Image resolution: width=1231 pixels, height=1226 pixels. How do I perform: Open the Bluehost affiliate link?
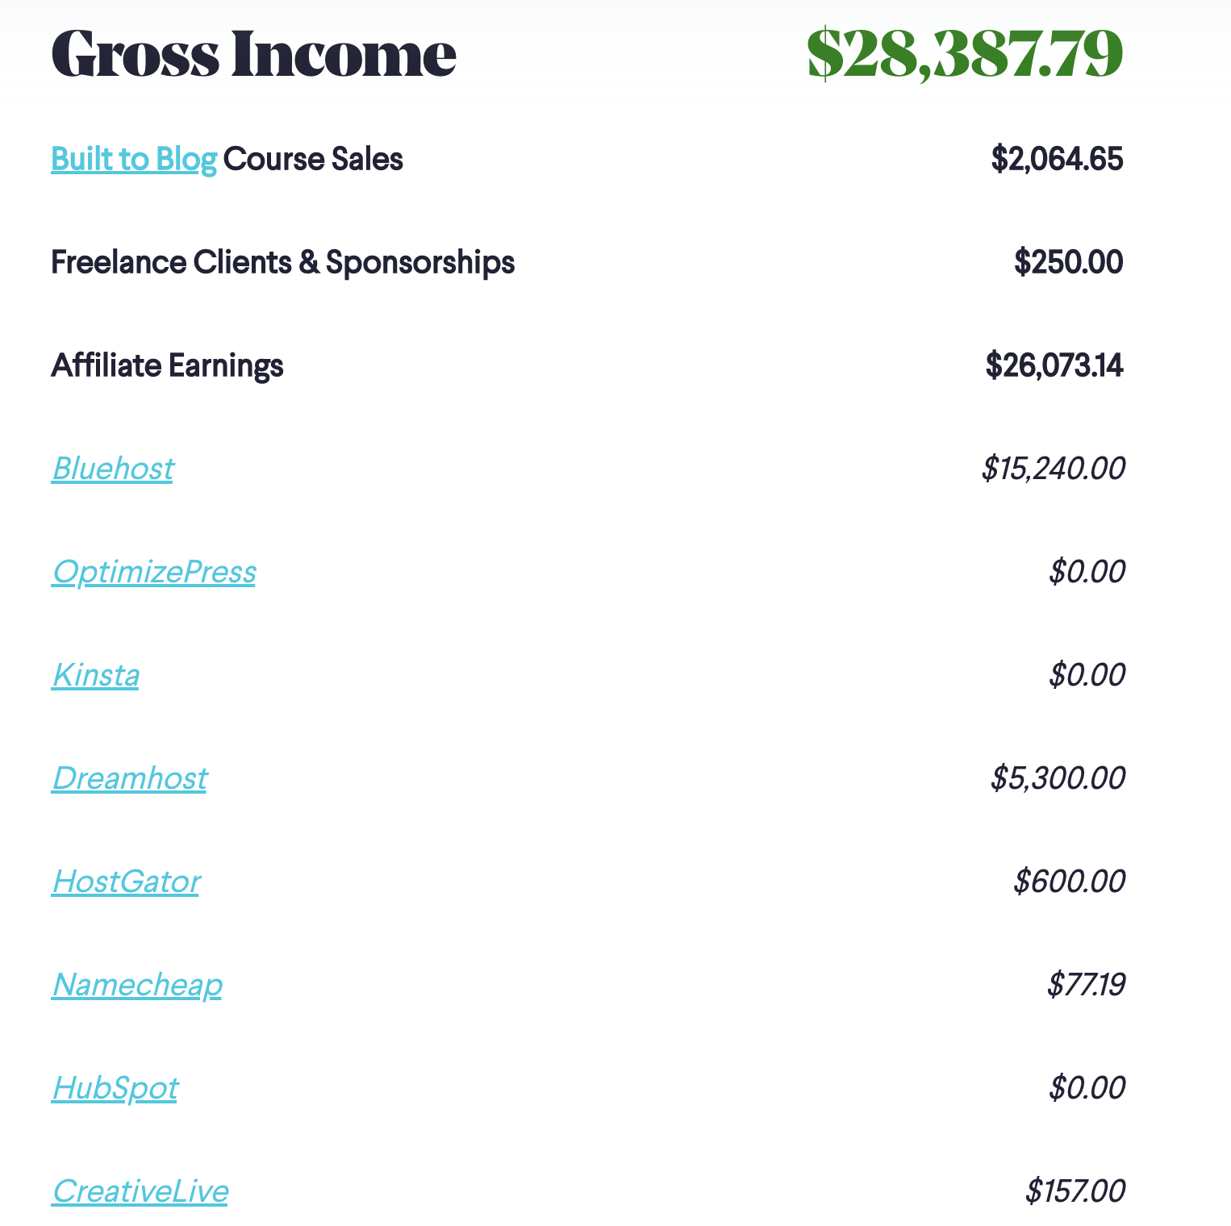click(x=113, y=469)
